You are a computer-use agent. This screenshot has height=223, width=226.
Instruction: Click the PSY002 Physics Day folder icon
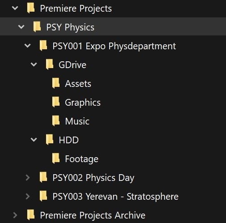(43, 177)
